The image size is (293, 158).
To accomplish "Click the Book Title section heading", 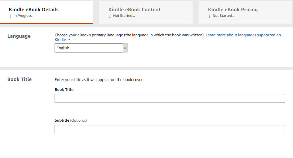I will point(19,79).
